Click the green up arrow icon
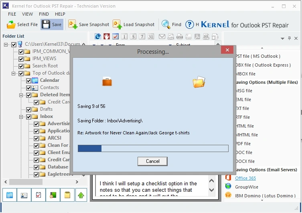Screen dimensions: 302x213 click(x=81, y=195)
